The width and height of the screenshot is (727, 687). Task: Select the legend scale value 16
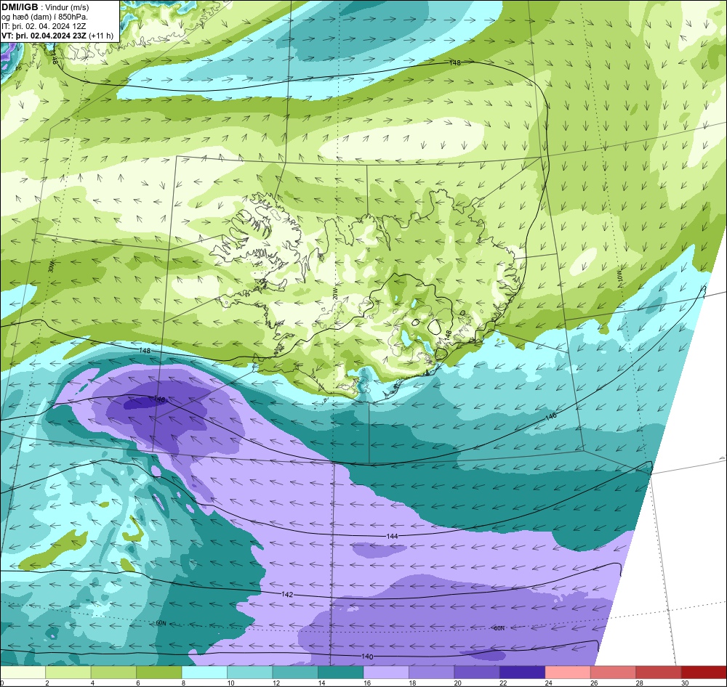pos(366,683)
